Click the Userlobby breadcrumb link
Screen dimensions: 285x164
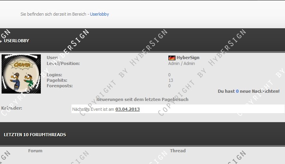point(99,14)
